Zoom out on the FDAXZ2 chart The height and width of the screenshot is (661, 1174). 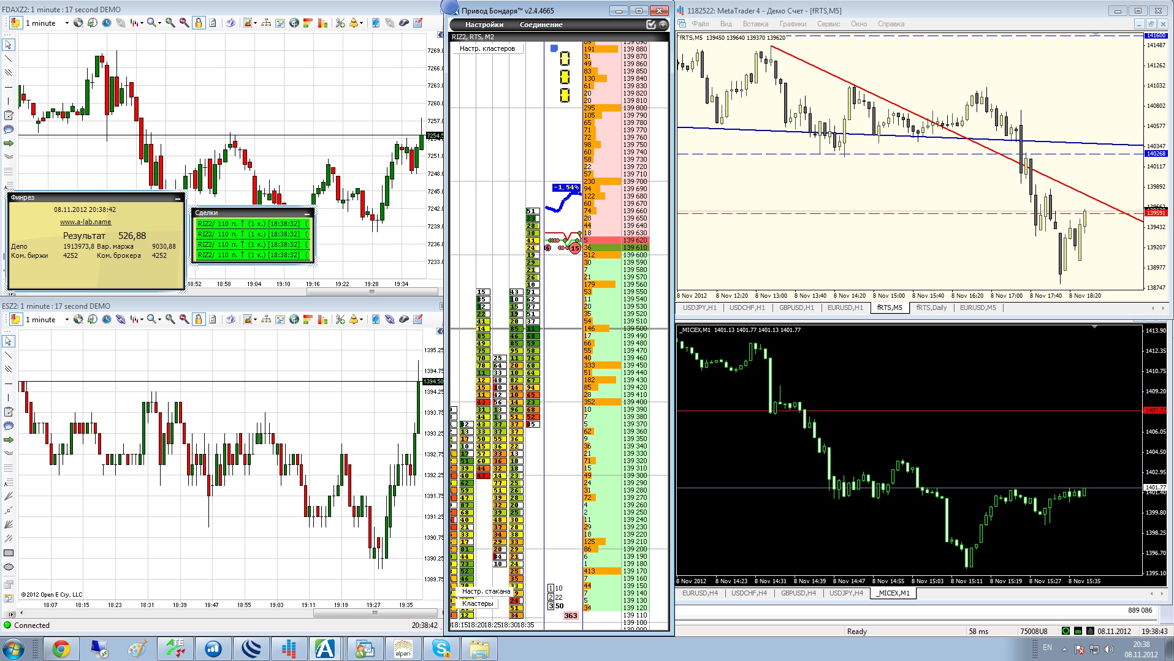click(184, 23)
